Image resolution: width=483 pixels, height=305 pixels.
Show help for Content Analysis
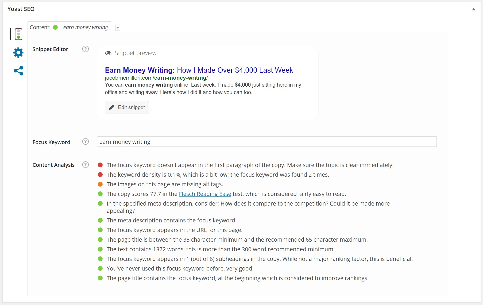point(86,165)
